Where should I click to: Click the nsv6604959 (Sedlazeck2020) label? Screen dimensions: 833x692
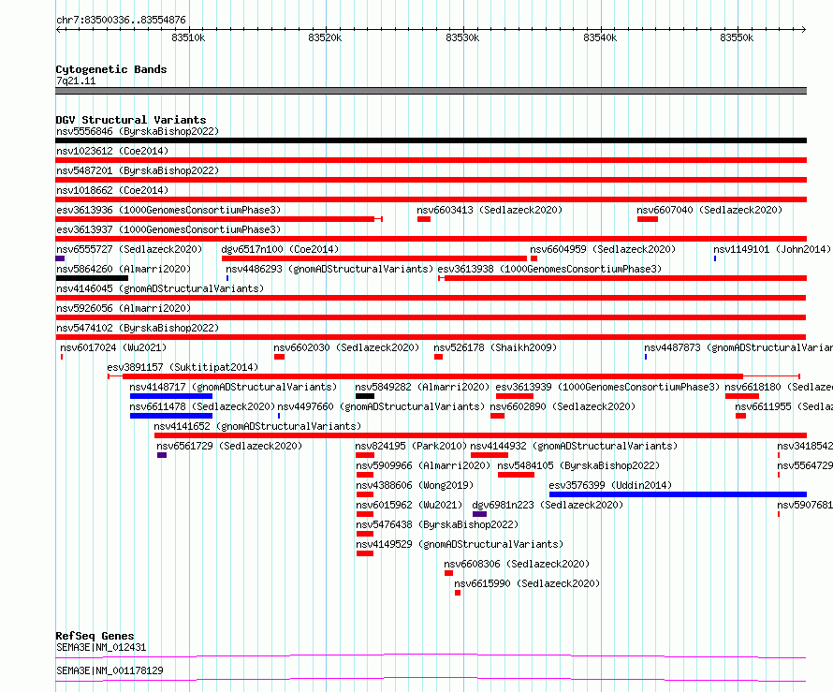603,249
